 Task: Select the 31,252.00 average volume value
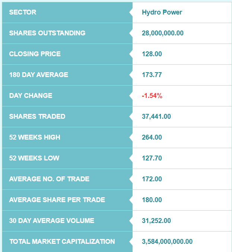point(156,221)
